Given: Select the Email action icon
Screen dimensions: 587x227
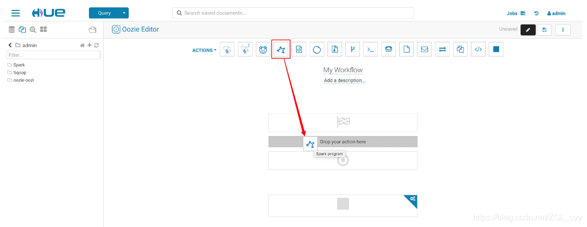Looking at the screenshot, I should pos(424,49).
